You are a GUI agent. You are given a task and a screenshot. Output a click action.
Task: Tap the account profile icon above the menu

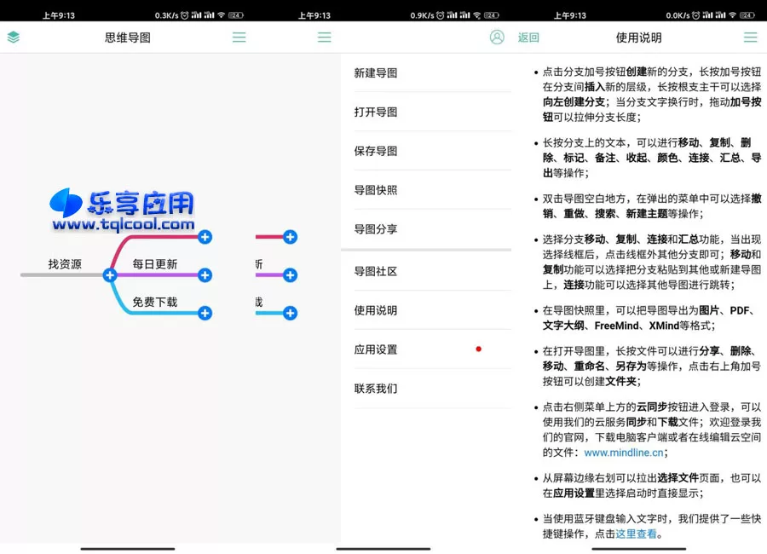[x=497, y=38]
